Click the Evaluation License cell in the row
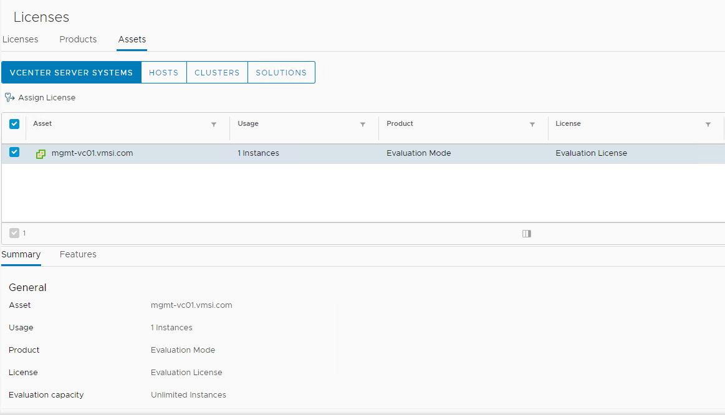This screenshot has width=725, height=415. 591,153
